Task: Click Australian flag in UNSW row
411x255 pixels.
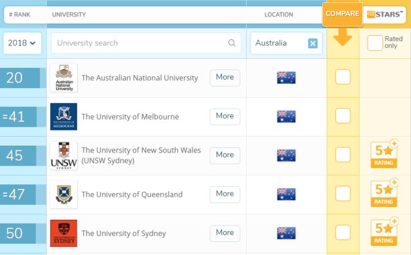Action: tap(286, 155)
